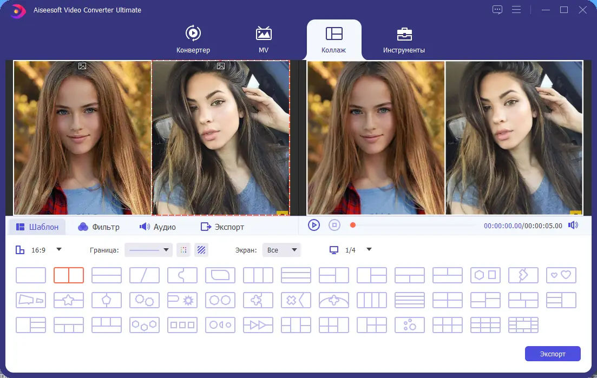Click the red playhead on progress bar

[352, 225]
